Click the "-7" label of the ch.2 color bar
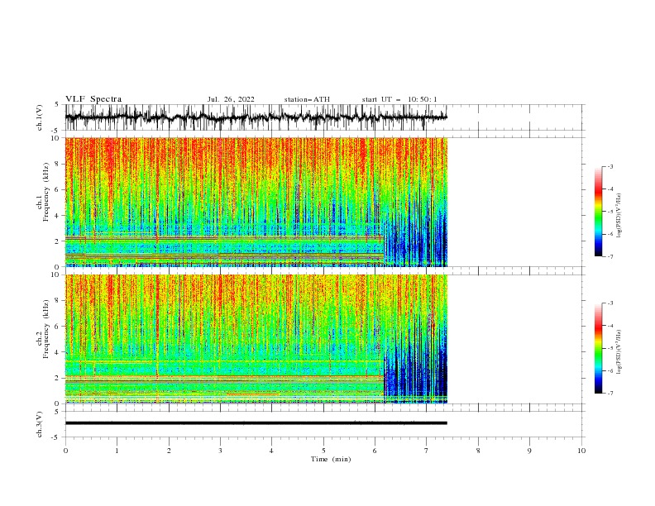This screenshot has height=506, width=655. click(610, 394)
